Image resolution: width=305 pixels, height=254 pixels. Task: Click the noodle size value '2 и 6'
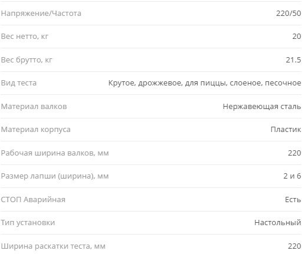coord(292,176)
